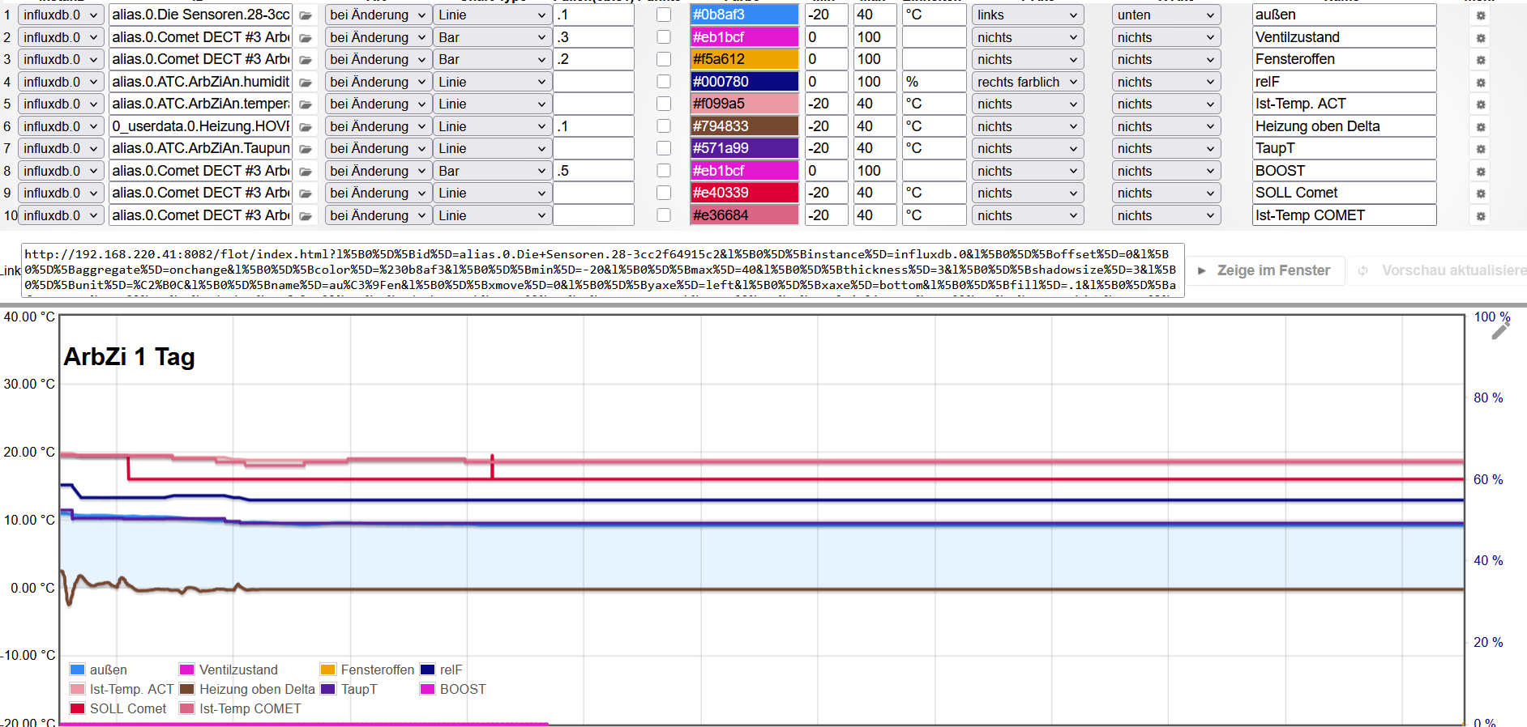Open ID browser folder for Heizung oben Delta row

[306, 127]
